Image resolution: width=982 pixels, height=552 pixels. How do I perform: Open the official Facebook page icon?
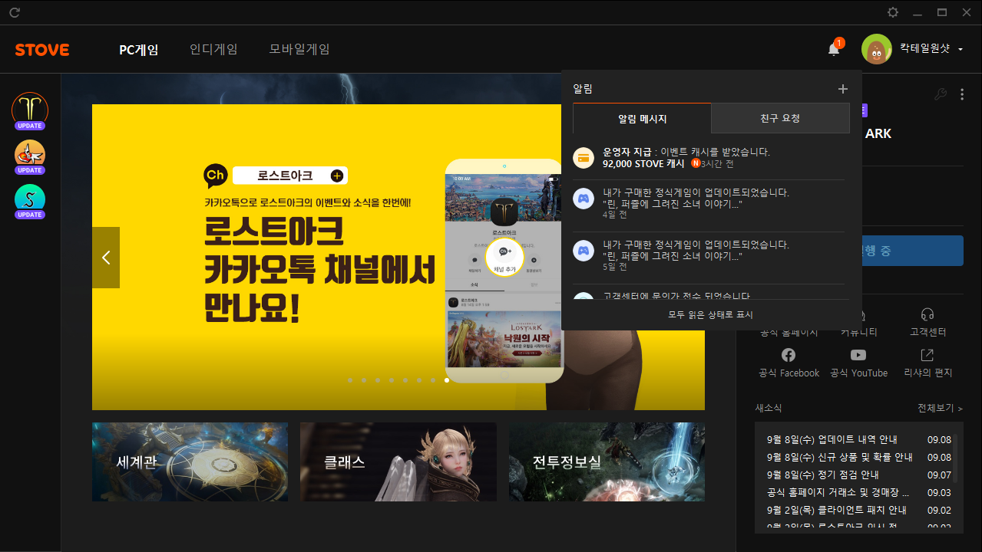(789, 355)
